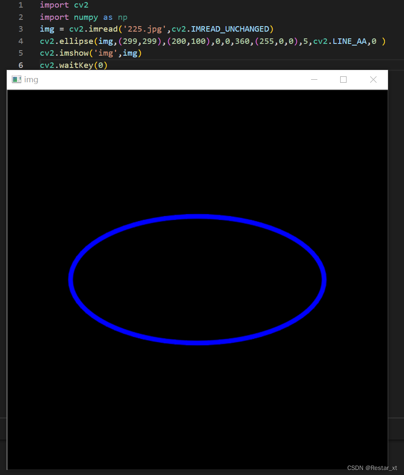Click the (255,0,0) color tuple
The height and width of the screenshot is (475, 404).
click(276, 41)
